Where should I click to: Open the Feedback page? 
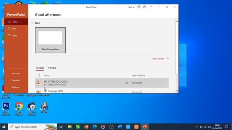tap(16, 80)
